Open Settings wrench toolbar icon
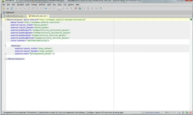The height and width of the screenshot is (115, 193). (76, 8)
